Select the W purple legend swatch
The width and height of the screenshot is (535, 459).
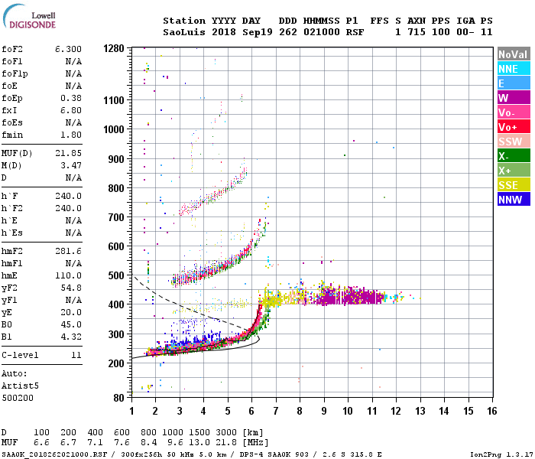pos(514,98)
